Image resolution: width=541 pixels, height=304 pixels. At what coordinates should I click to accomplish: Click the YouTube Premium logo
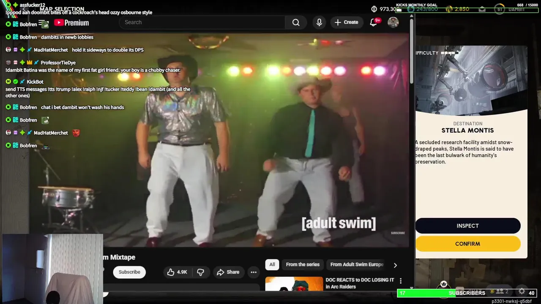(71, 23)
